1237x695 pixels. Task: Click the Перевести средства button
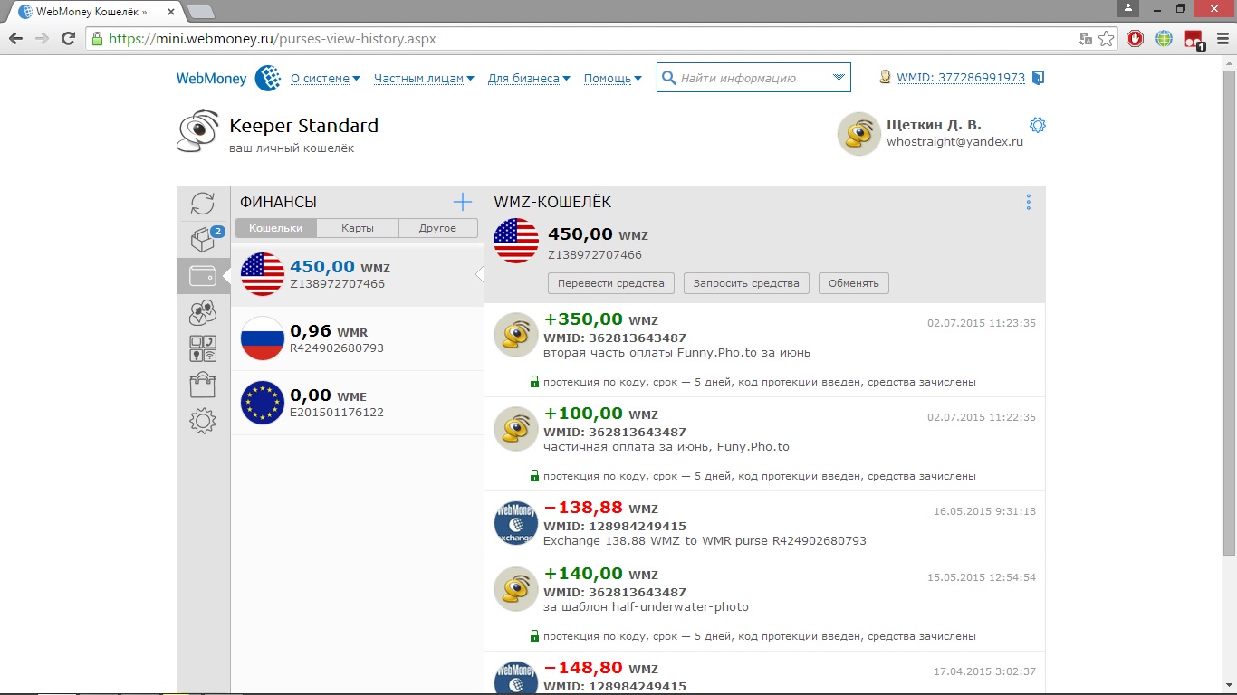611,283
